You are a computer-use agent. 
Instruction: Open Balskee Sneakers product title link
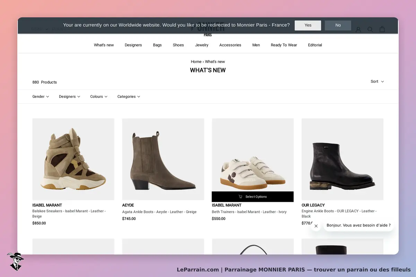(69, 214)
